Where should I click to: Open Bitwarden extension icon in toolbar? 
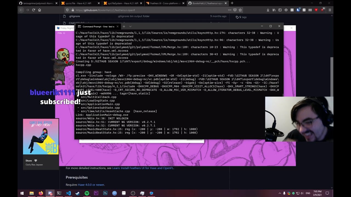(298, 10)
